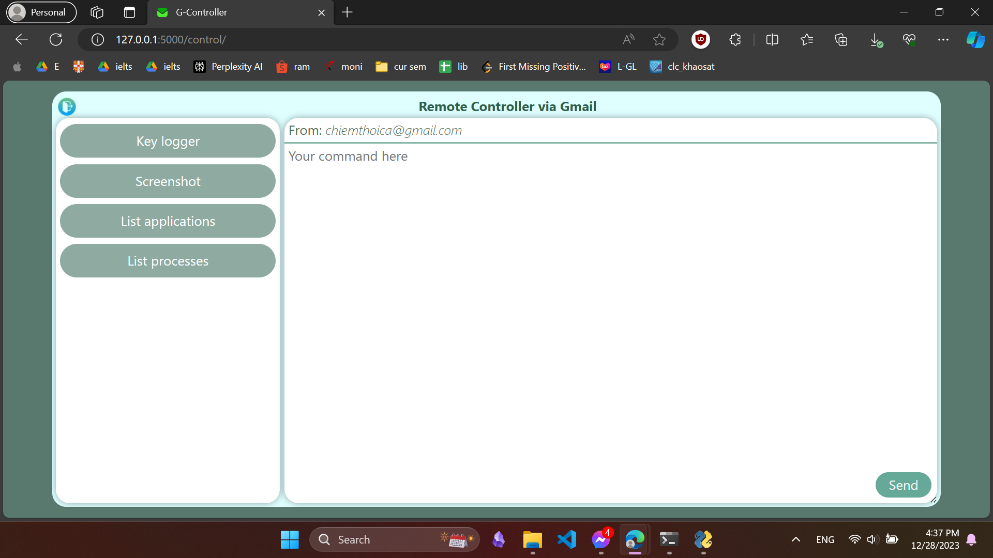The image size is (993, 558).
Task: Open Visual Studio Code from taskbar
Action: click(x=567, y=540)
